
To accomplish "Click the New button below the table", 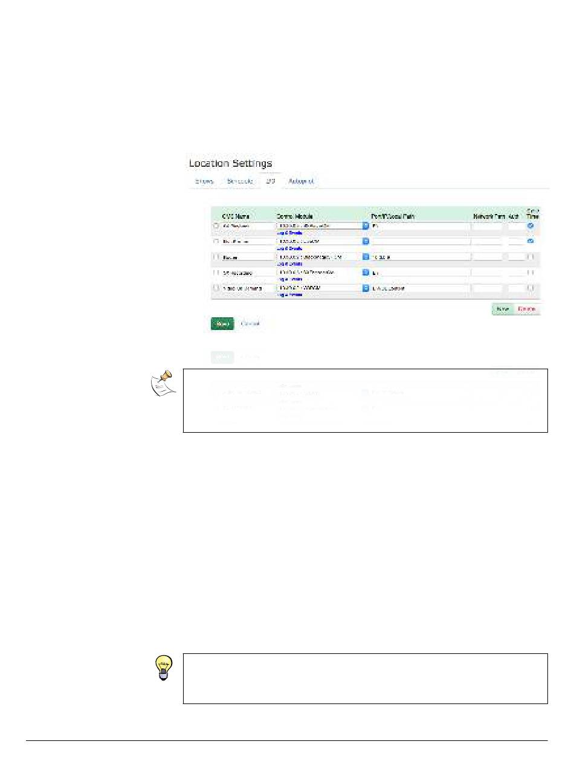I will coord(502,309).
